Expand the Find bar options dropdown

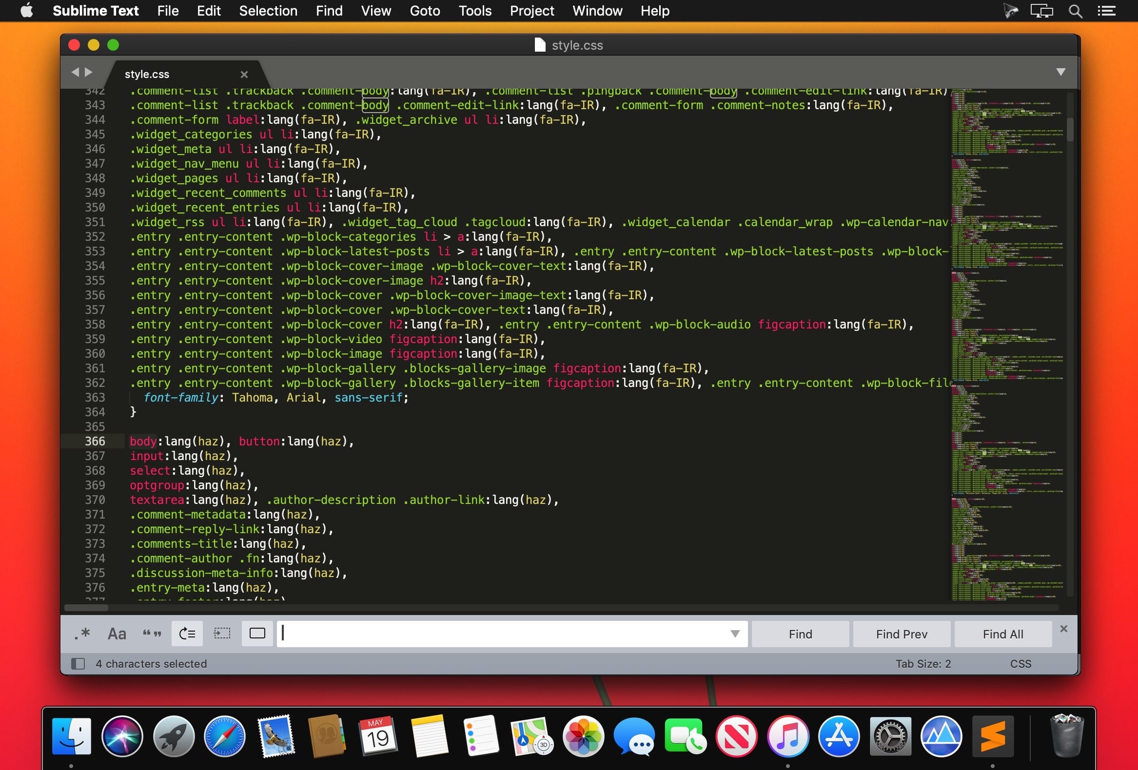pyautogui.click(x=735, y=634)
